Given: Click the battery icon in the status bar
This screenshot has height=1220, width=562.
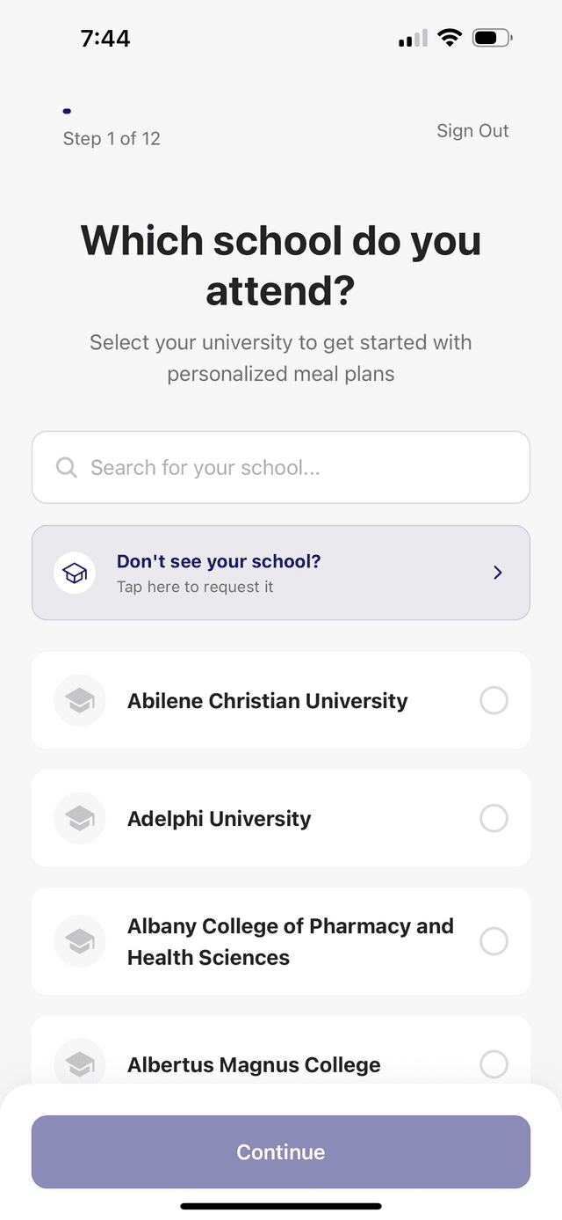Looking at the screenshot, I should (x=490, y=38).
